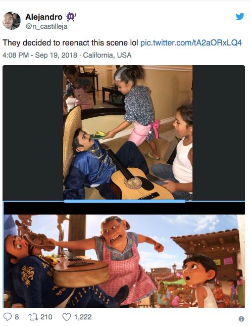Open the tweet info icon

pos(241,319)
